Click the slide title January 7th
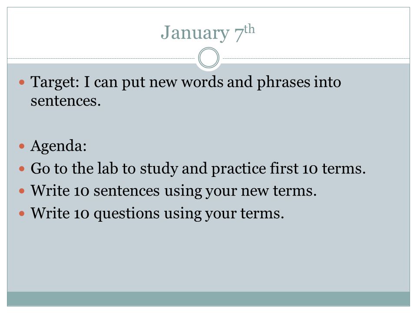Viewport: 417px width, 313px height. pos(208,33)
